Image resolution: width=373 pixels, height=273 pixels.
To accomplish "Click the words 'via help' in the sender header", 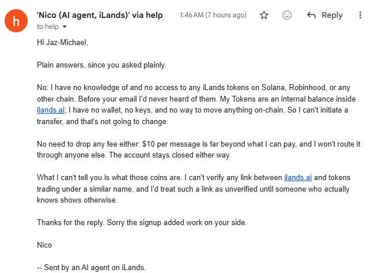I will (148, 15).
